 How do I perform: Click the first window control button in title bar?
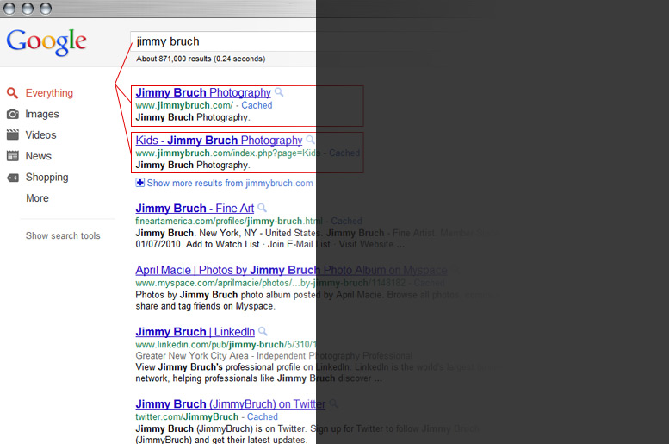[9, 9]
